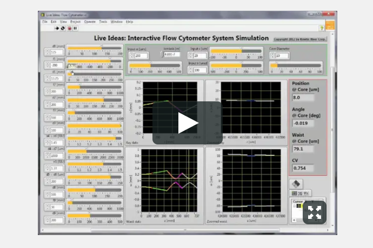This screenshot has width=373, height=248.
Task: Open the File menu
Action: 45,22
